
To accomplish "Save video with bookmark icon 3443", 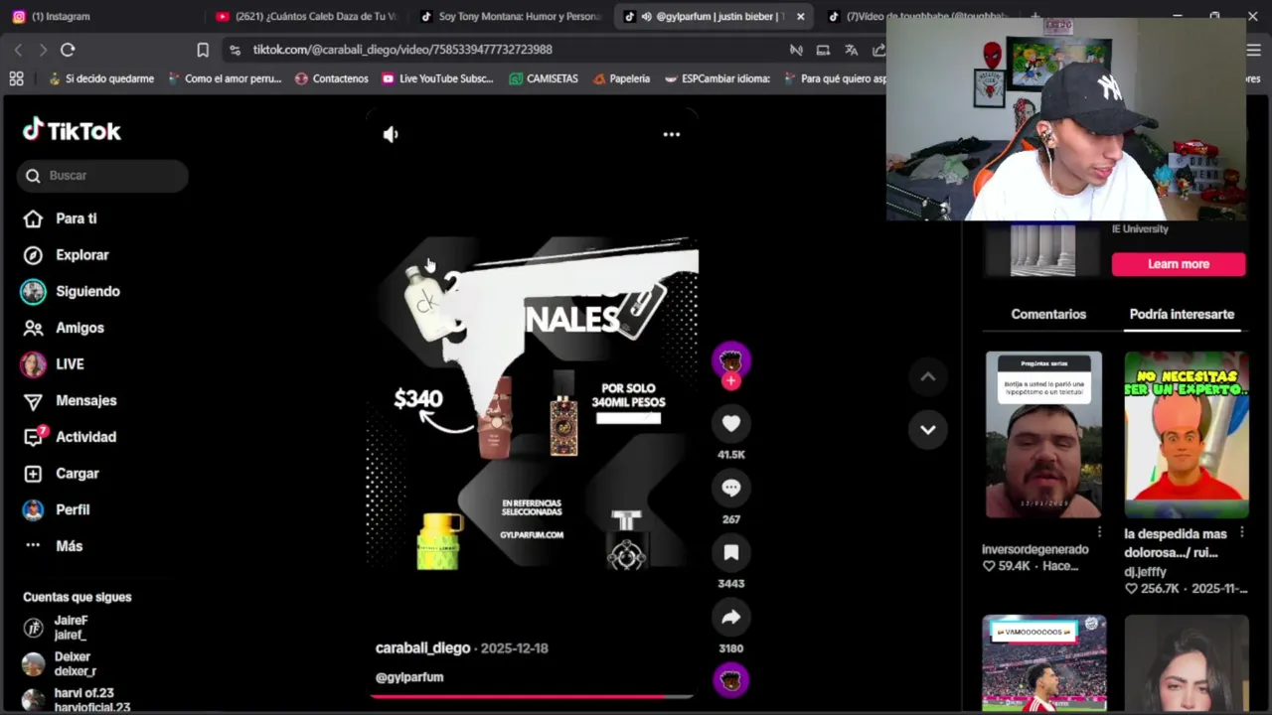I will (731, 552).
